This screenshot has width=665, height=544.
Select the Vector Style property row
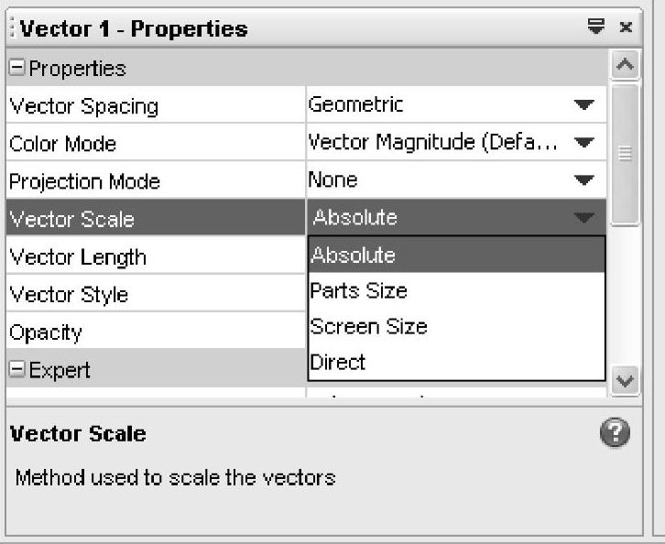pos(156,293)
